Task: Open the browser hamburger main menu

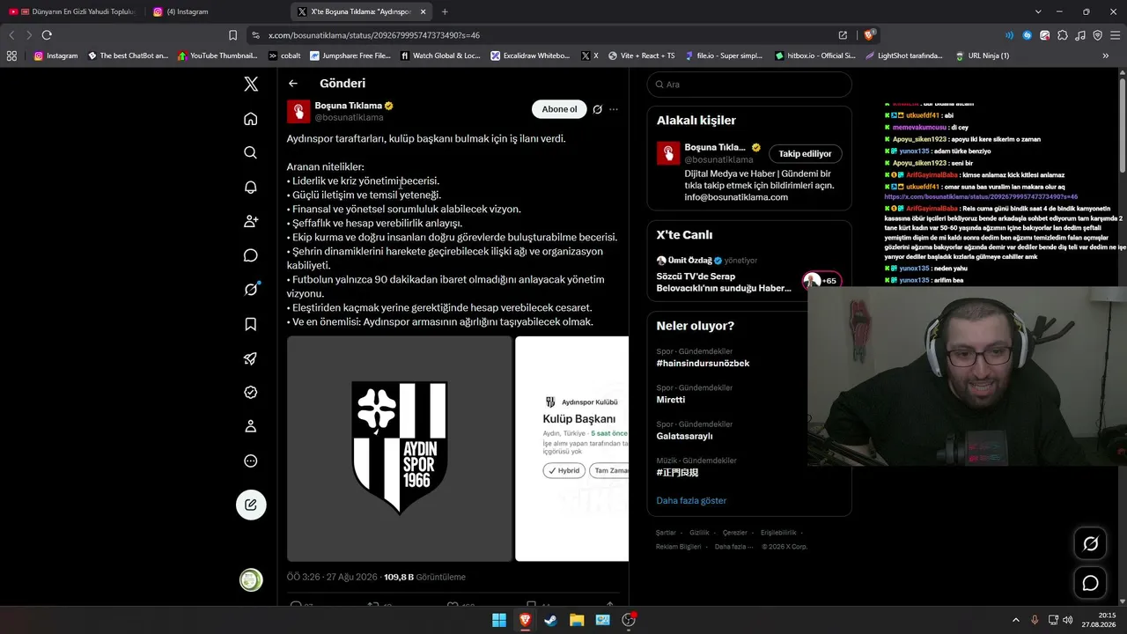Action: pyautogui.click(x=1116, y=35)
